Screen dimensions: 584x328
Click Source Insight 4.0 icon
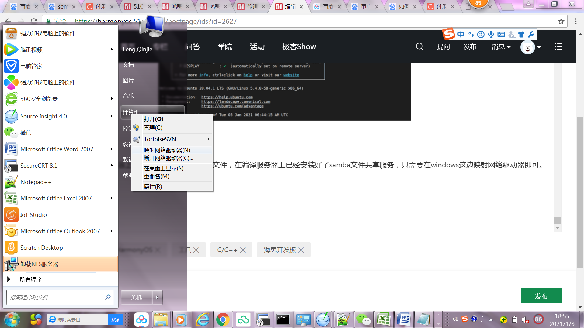click(11, 116)
